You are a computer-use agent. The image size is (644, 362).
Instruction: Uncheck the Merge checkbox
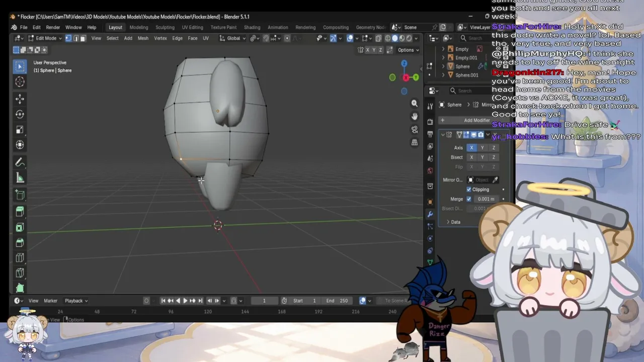pos(469,199)
